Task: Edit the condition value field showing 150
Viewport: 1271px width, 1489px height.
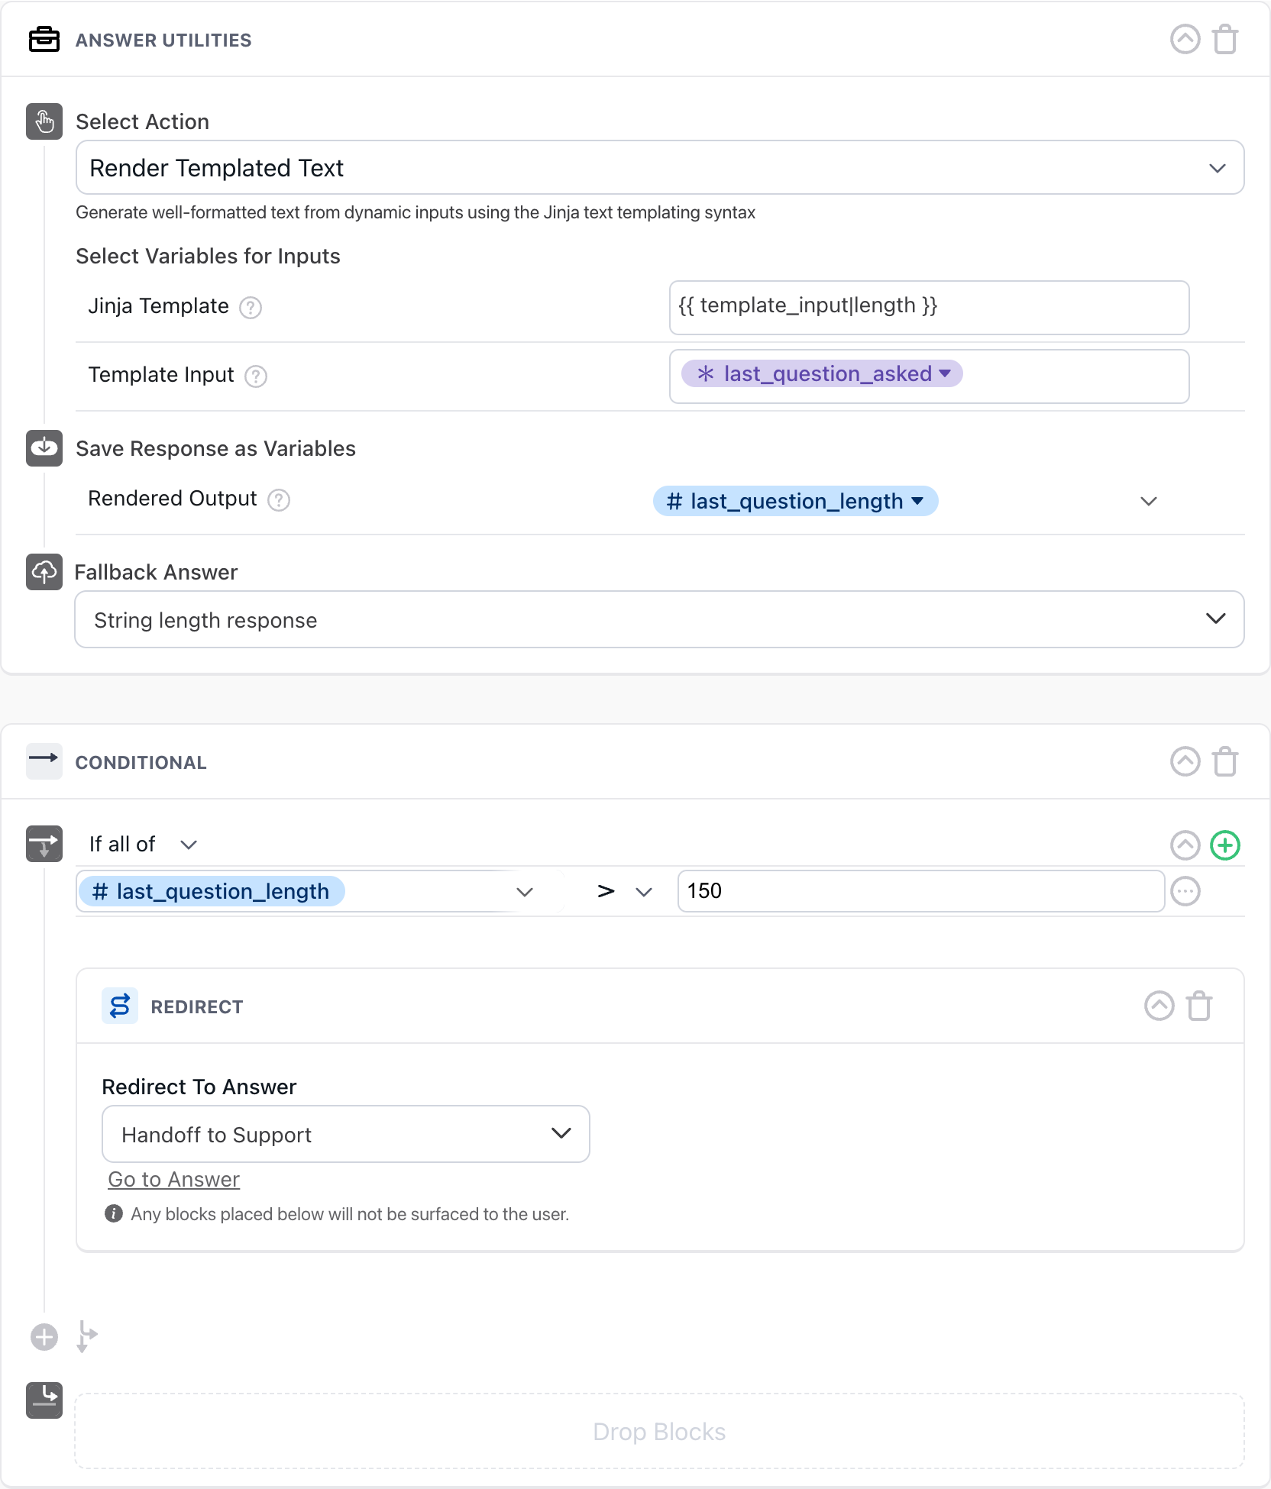Action: [x=920, y=891]
